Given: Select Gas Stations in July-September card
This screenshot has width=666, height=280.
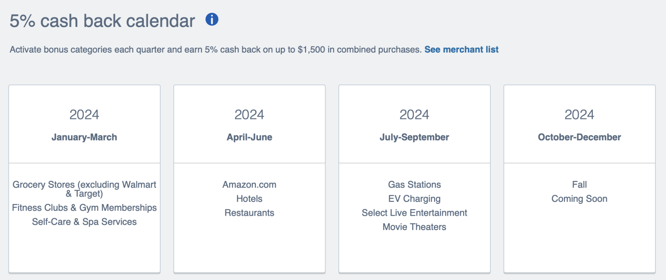Looking at the screenshot, I should pyautogui.click(x=414, y=185).
